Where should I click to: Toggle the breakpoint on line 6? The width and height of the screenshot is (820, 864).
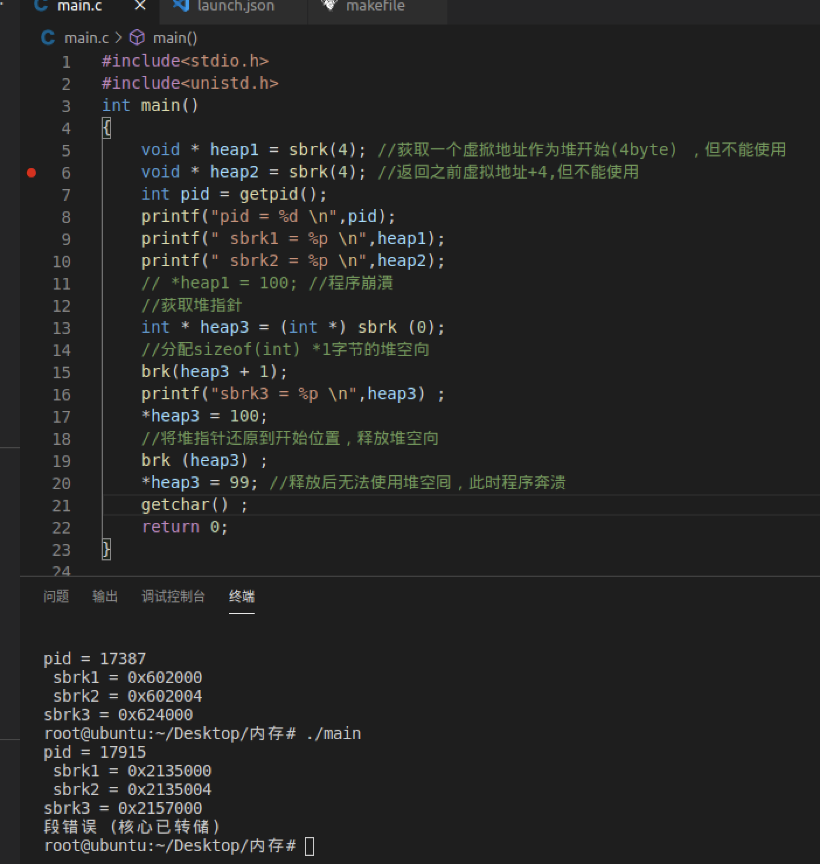[32, 172]
